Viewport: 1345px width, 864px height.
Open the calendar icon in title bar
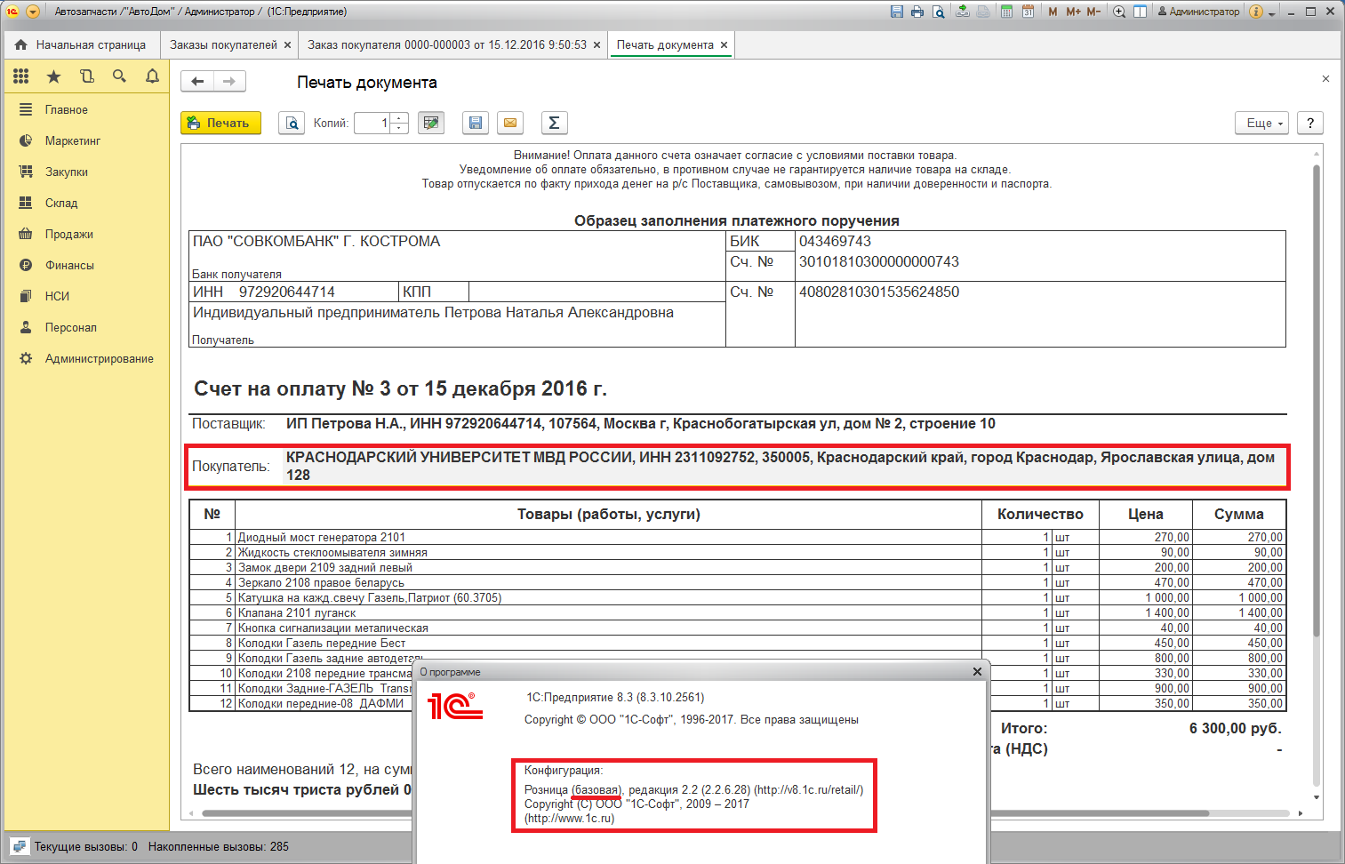pos(1028,12)
